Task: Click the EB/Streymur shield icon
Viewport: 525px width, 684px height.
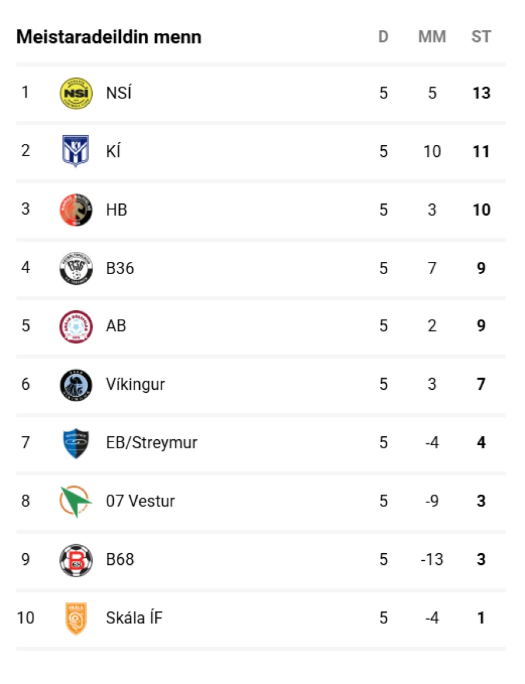Action: pos(76,443)
